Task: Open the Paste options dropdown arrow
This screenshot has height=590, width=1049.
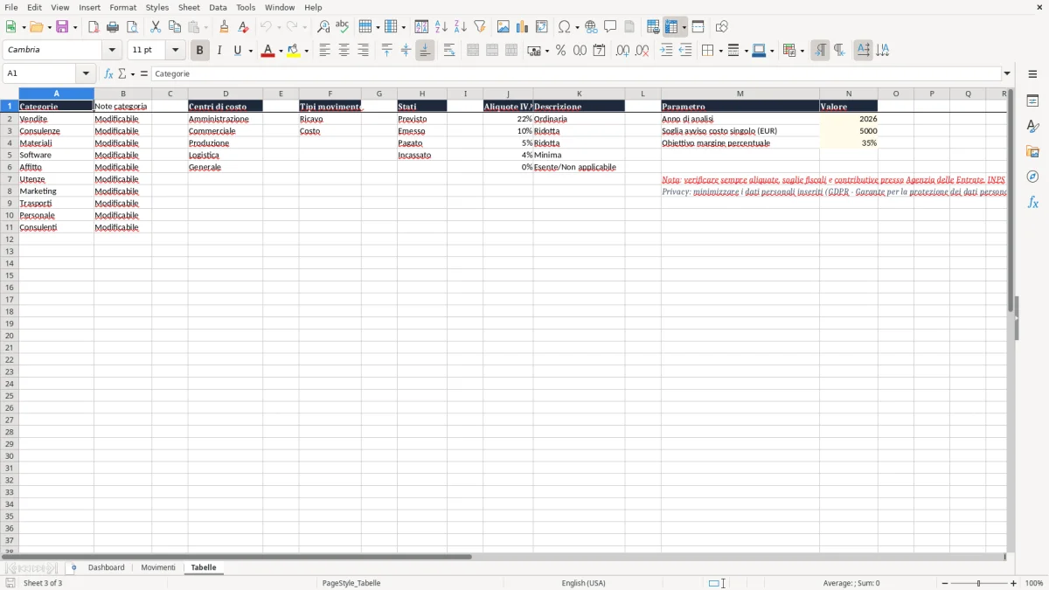Action: 206,27
